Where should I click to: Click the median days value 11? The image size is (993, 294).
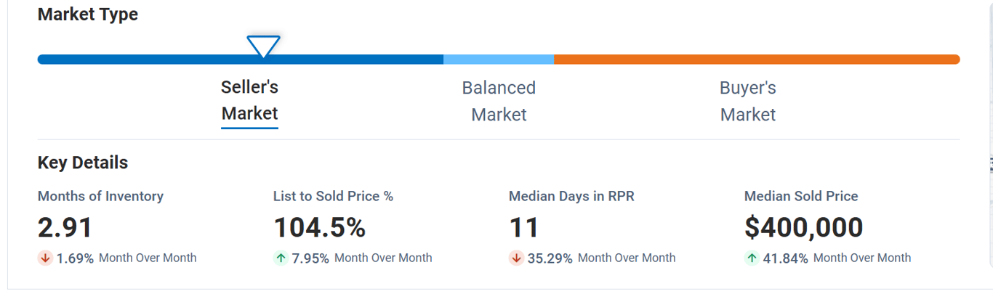tap(523, 228)
